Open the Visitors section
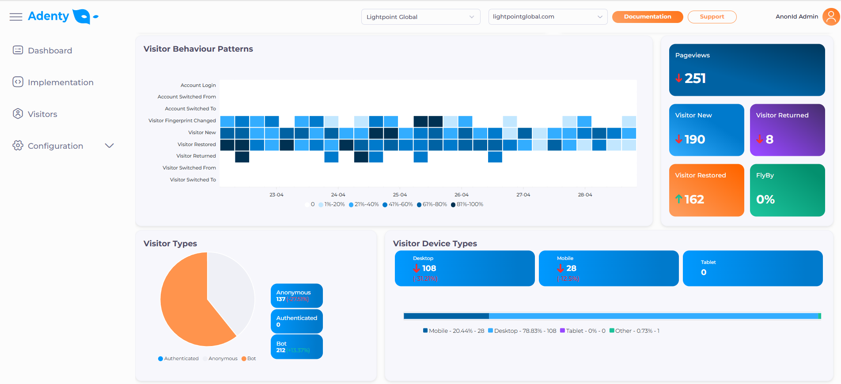 coord(42,114)
